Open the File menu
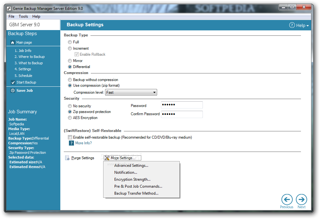The height and width of the screenshot is (219, 320). click(11, 16)
